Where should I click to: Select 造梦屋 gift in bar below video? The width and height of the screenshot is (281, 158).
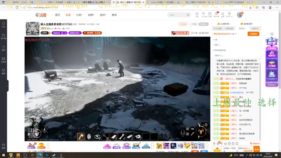click(117, 146)
